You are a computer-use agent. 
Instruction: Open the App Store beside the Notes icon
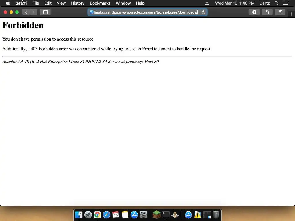coord(134,215)
